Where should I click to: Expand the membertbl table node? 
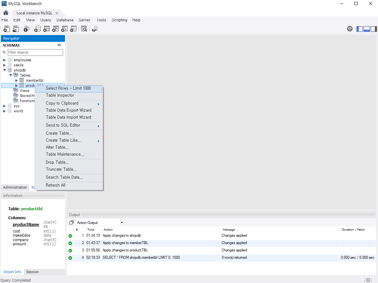17,80
